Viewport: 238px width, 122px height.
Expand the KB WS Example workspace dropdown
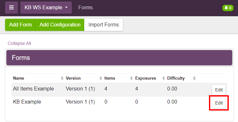tap(46, 8)
